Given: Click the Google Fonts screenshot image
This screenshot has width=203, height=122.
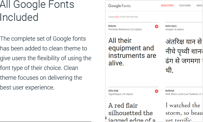Looking at the screenshot, I should click(x=154, y=61).
